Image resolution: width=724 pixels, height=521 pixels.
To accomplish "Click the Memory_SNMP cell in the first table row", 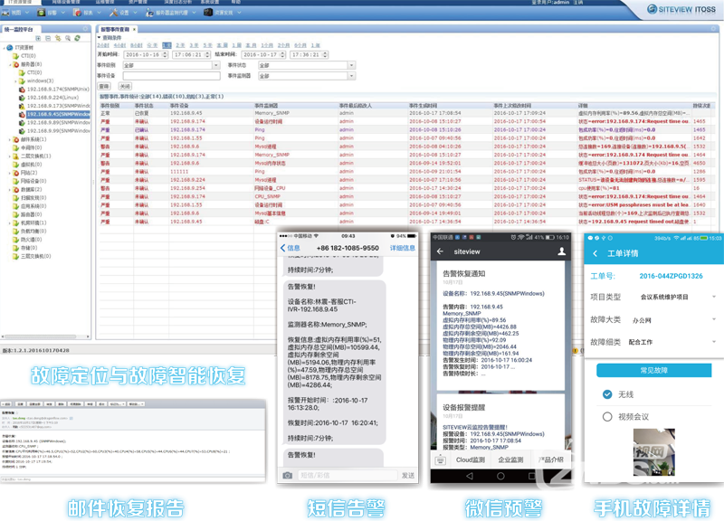I will [x=272, y=113].
